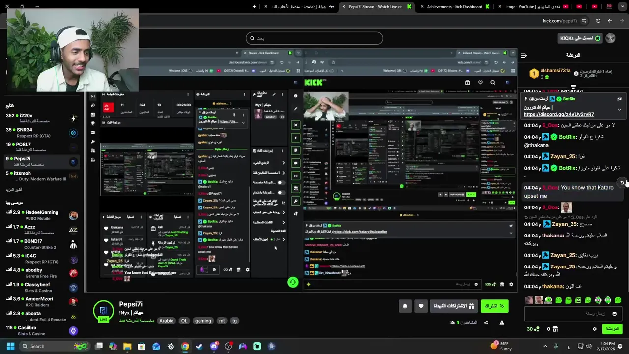The width and height of the screenshot is (629, 354).
Task: Open the Windows Start button
Action: [10, 346]
